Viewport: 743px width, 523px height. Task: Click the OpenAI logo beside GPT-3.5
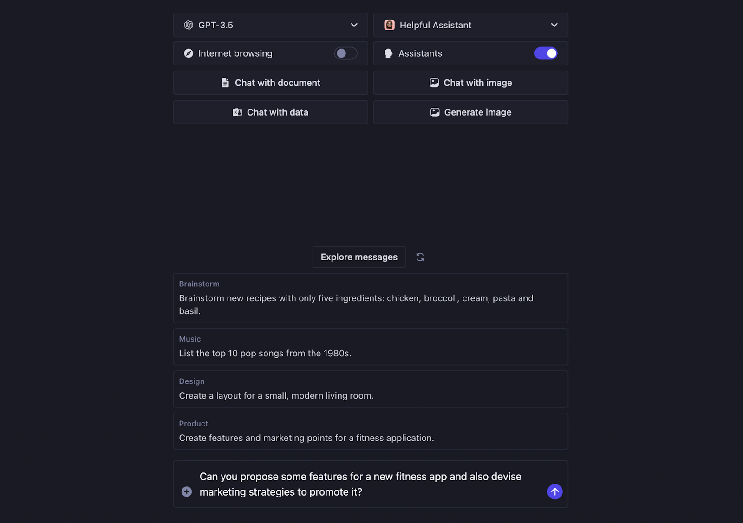click(189, 25)
